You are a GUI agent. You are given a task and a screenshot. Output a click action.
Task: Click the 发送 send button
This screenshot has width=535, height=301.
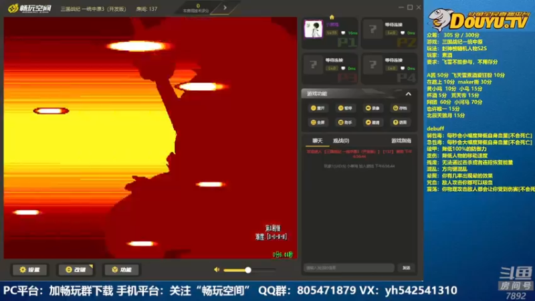click(406, 268)
